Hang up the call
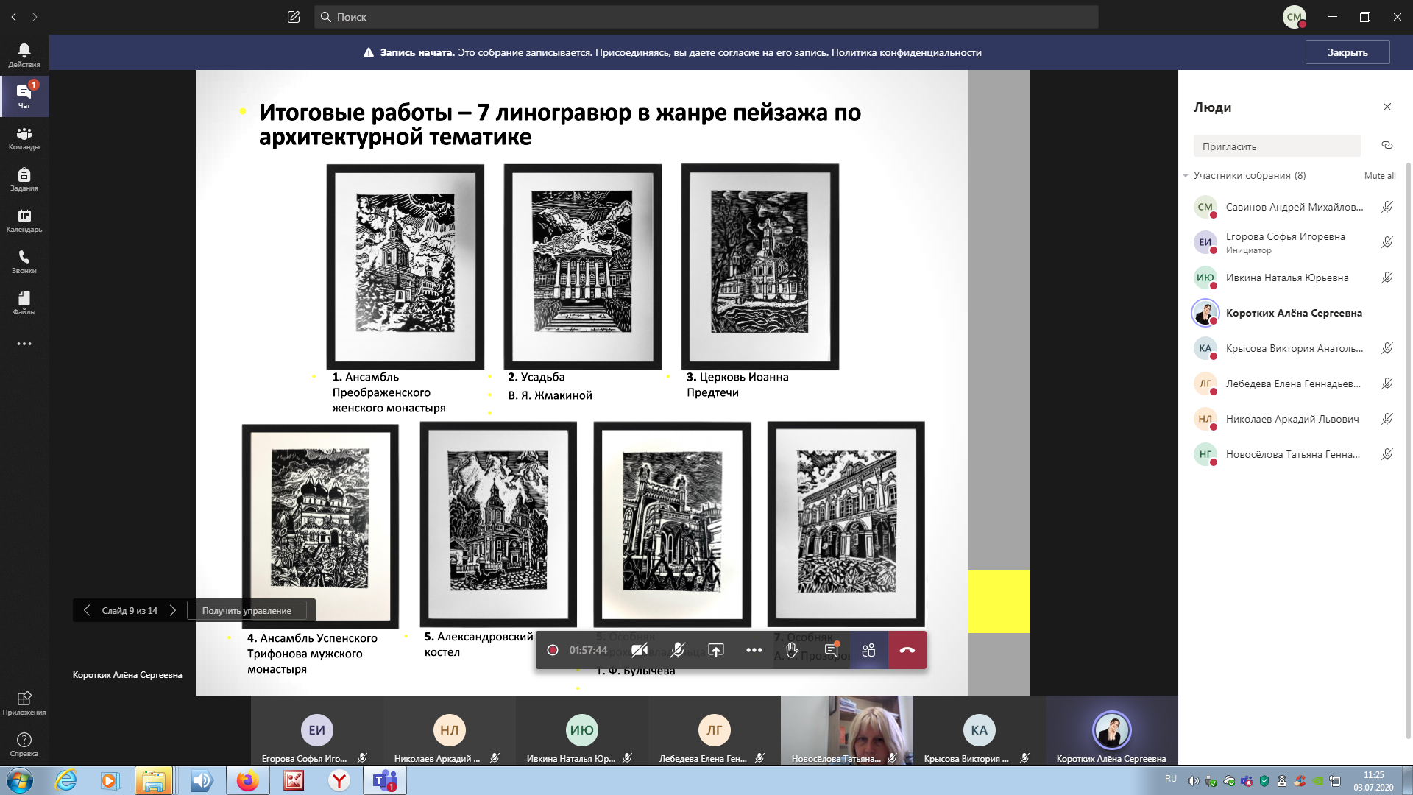Viewport: 1413px width, 795px height. (x=907, y=650)
